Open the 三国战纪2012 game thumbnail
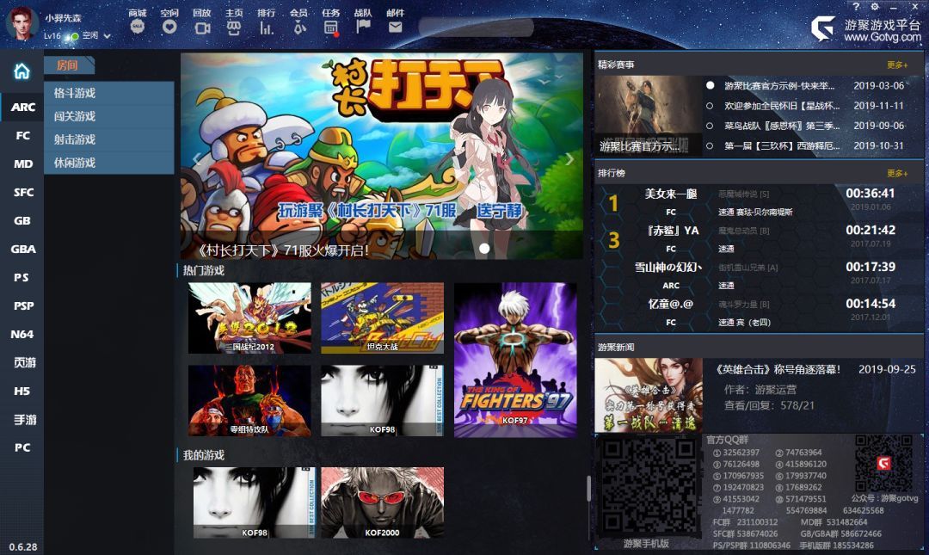Screen dimensions: 929x555 point(249,318)
